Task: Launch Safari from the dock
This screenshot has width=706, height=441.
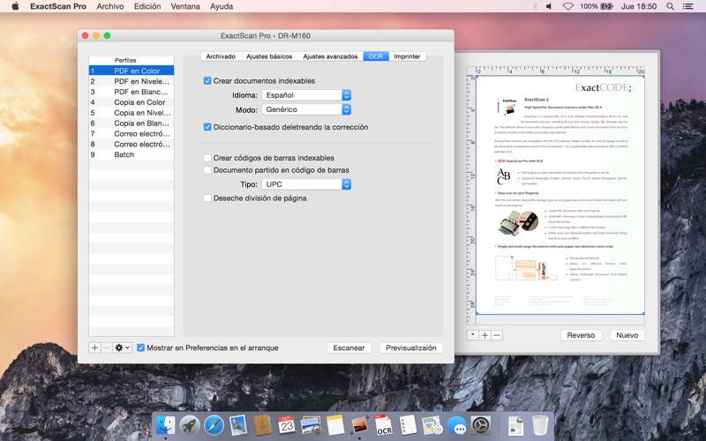Action: [214, 425]
